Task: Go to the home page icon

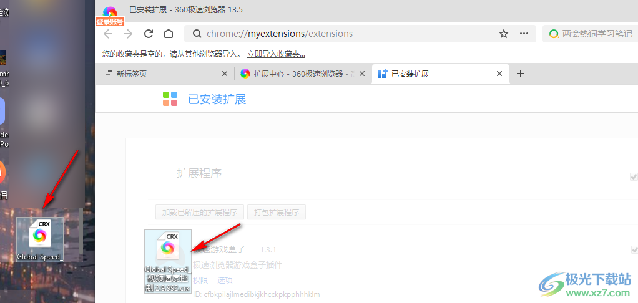Action: pyautogui.click(x=169, y=34)
